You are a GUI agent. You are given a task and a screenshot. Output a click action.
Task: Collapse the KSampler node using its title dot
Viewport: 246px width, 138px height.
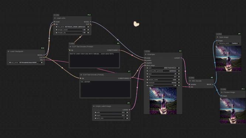tap(146, 54)
